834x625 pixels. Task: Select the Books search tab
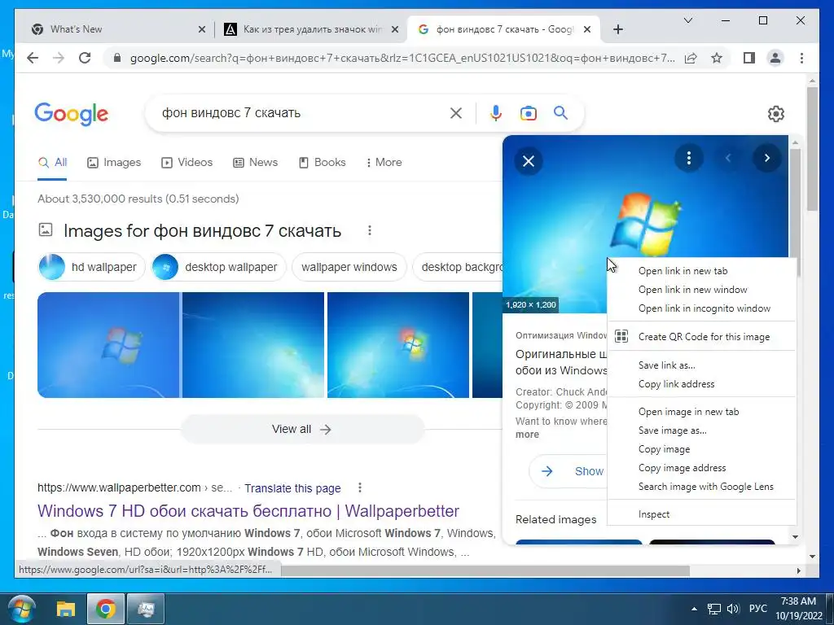[322, 163]
